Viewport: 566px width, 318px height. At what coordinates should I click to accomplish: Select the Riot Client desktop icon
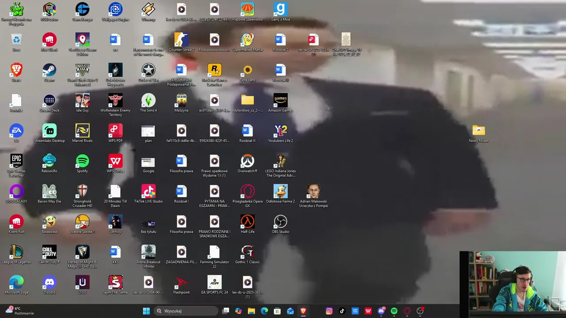point(49,42)
